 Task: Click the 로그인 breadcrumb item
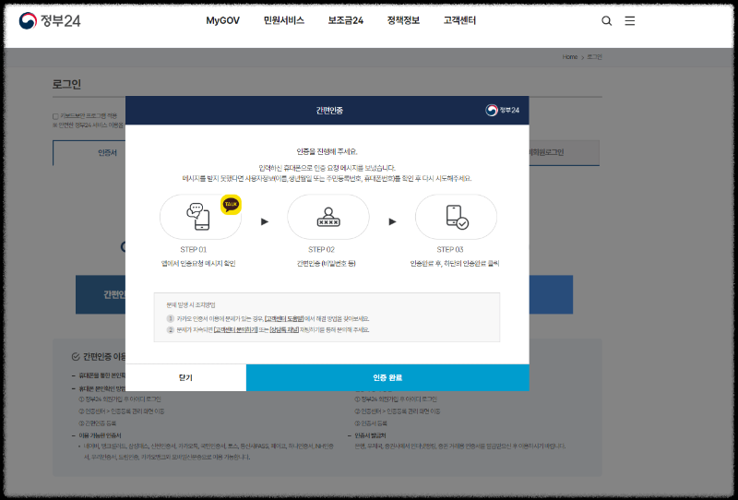click(594, 57)
